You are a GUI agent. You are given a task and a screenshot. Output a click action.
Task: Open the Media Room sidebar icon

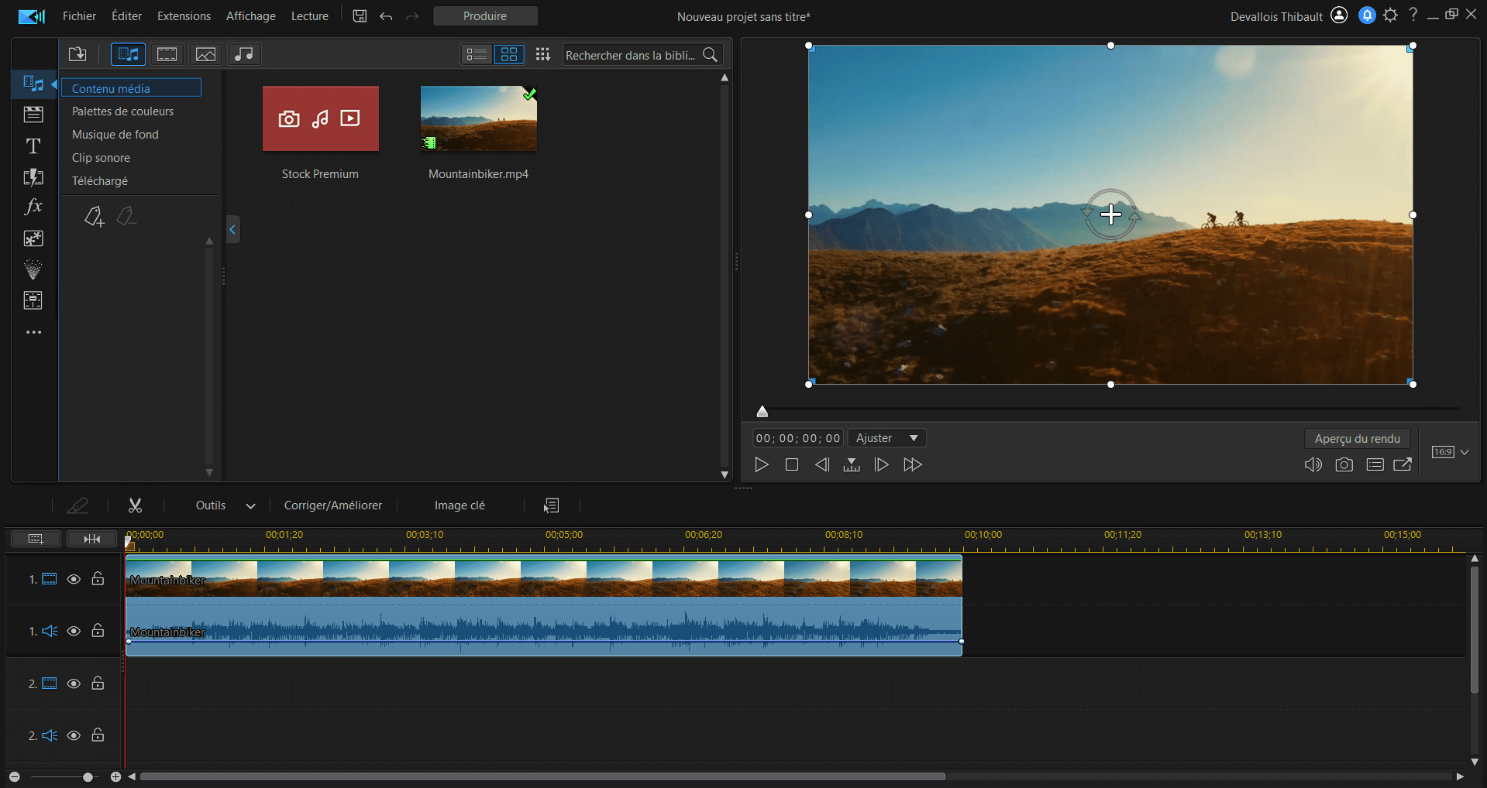pos(33,84)
